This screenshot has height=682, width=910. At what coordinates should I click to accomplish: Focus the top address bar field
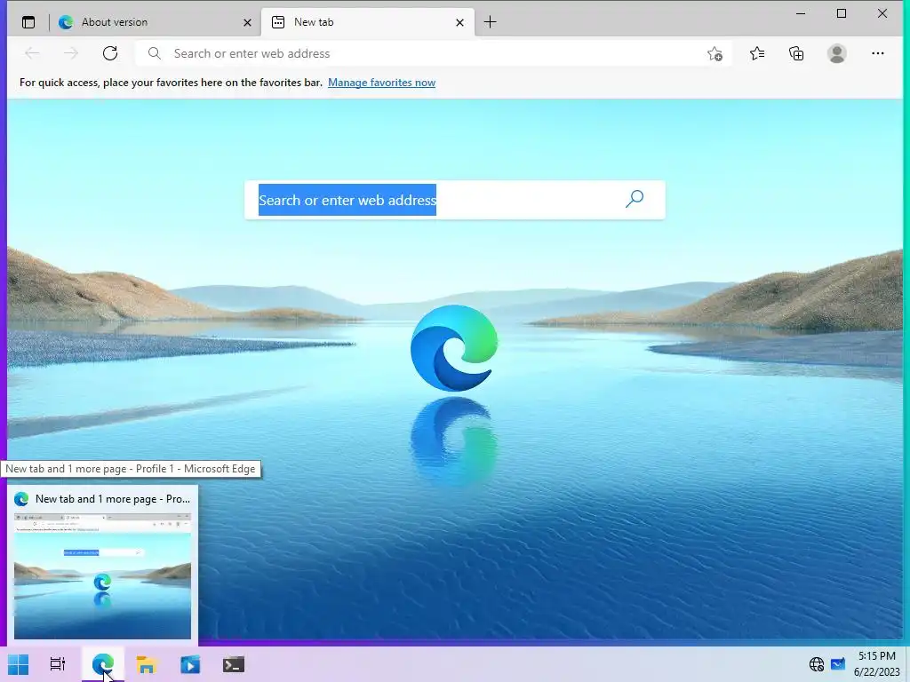tap(433, 53)
